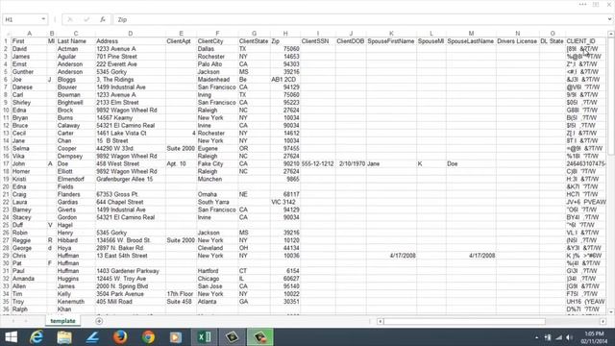Select the template sheet tab

click(x=62, y=321)
